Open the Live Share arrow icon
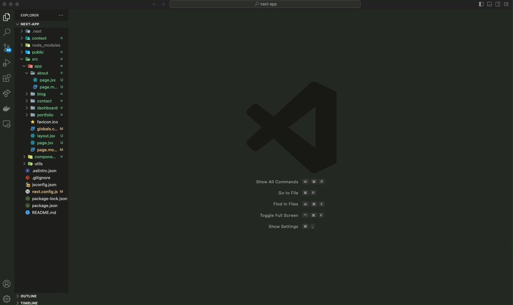The width and height of the screenshot is (513, 305). pyautogui.click(x=7, y=93)
